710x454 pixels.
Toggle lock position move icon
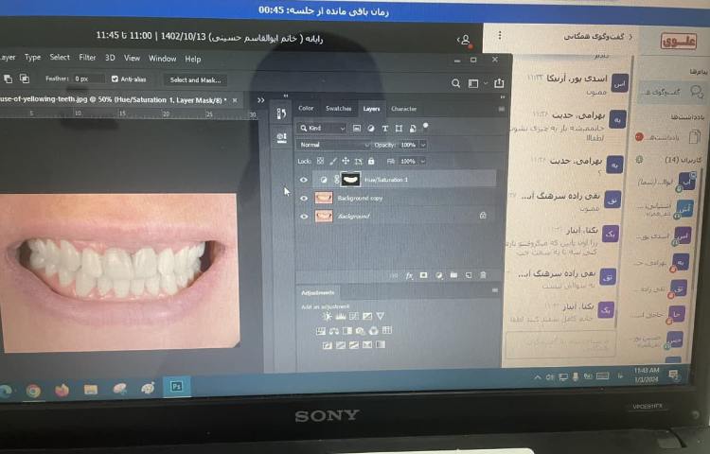pyautogui.click(x=346, y=161)
